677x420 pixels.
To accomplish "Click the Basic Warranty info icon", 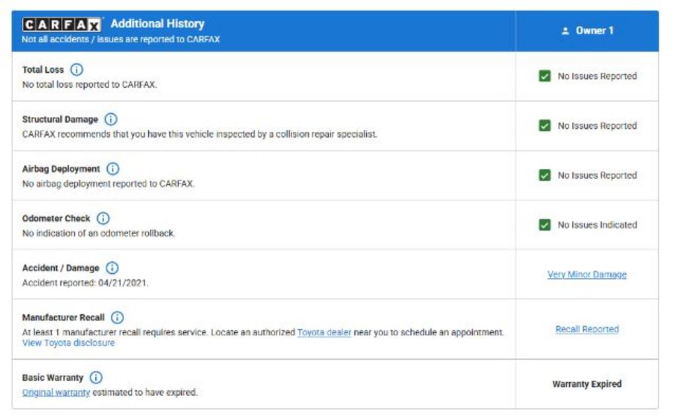I will point(97,378).
